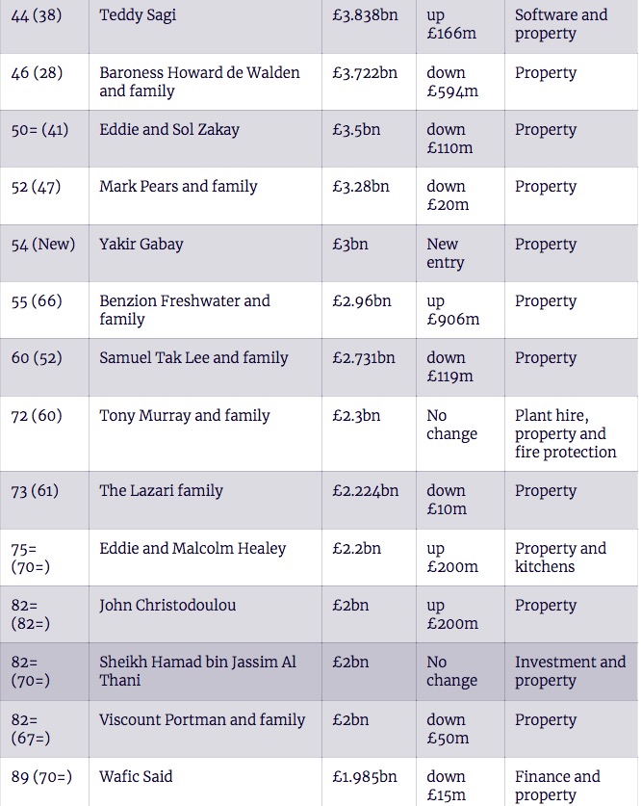
Task: Click Mark Pears and family
Action: 178,187
